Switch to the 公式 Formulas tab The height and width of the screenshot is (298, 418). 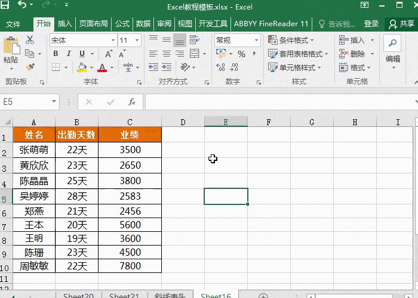point(122,24)
